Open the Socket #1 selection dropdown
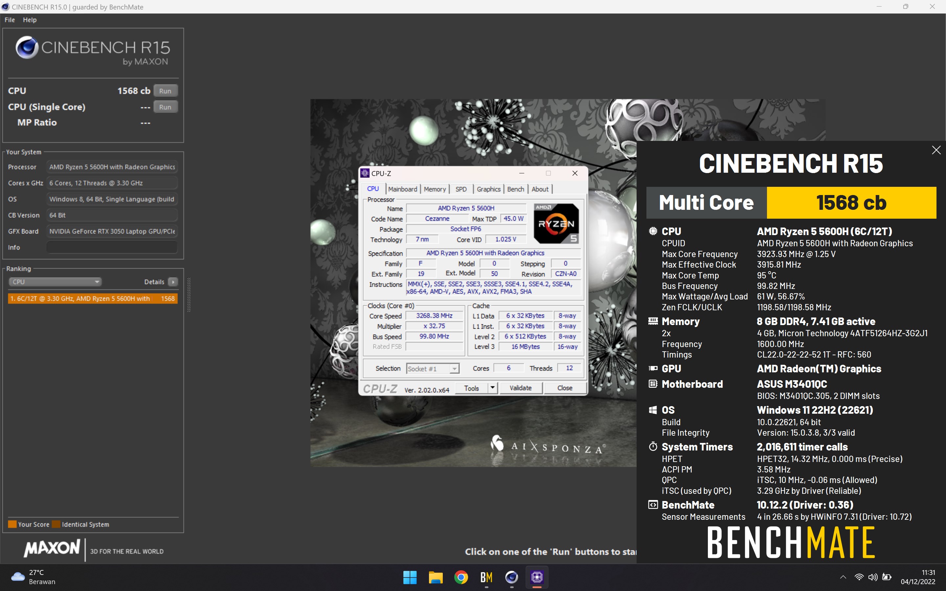Screen dimensions: 946x591 pos(432,369)
